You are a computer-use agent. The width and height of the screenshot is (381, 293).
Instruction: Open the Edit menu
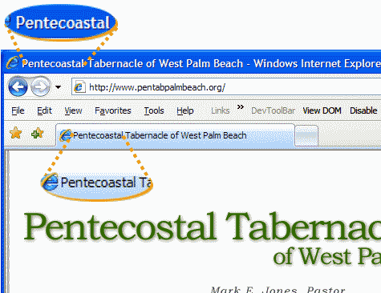tap(44, 110)
